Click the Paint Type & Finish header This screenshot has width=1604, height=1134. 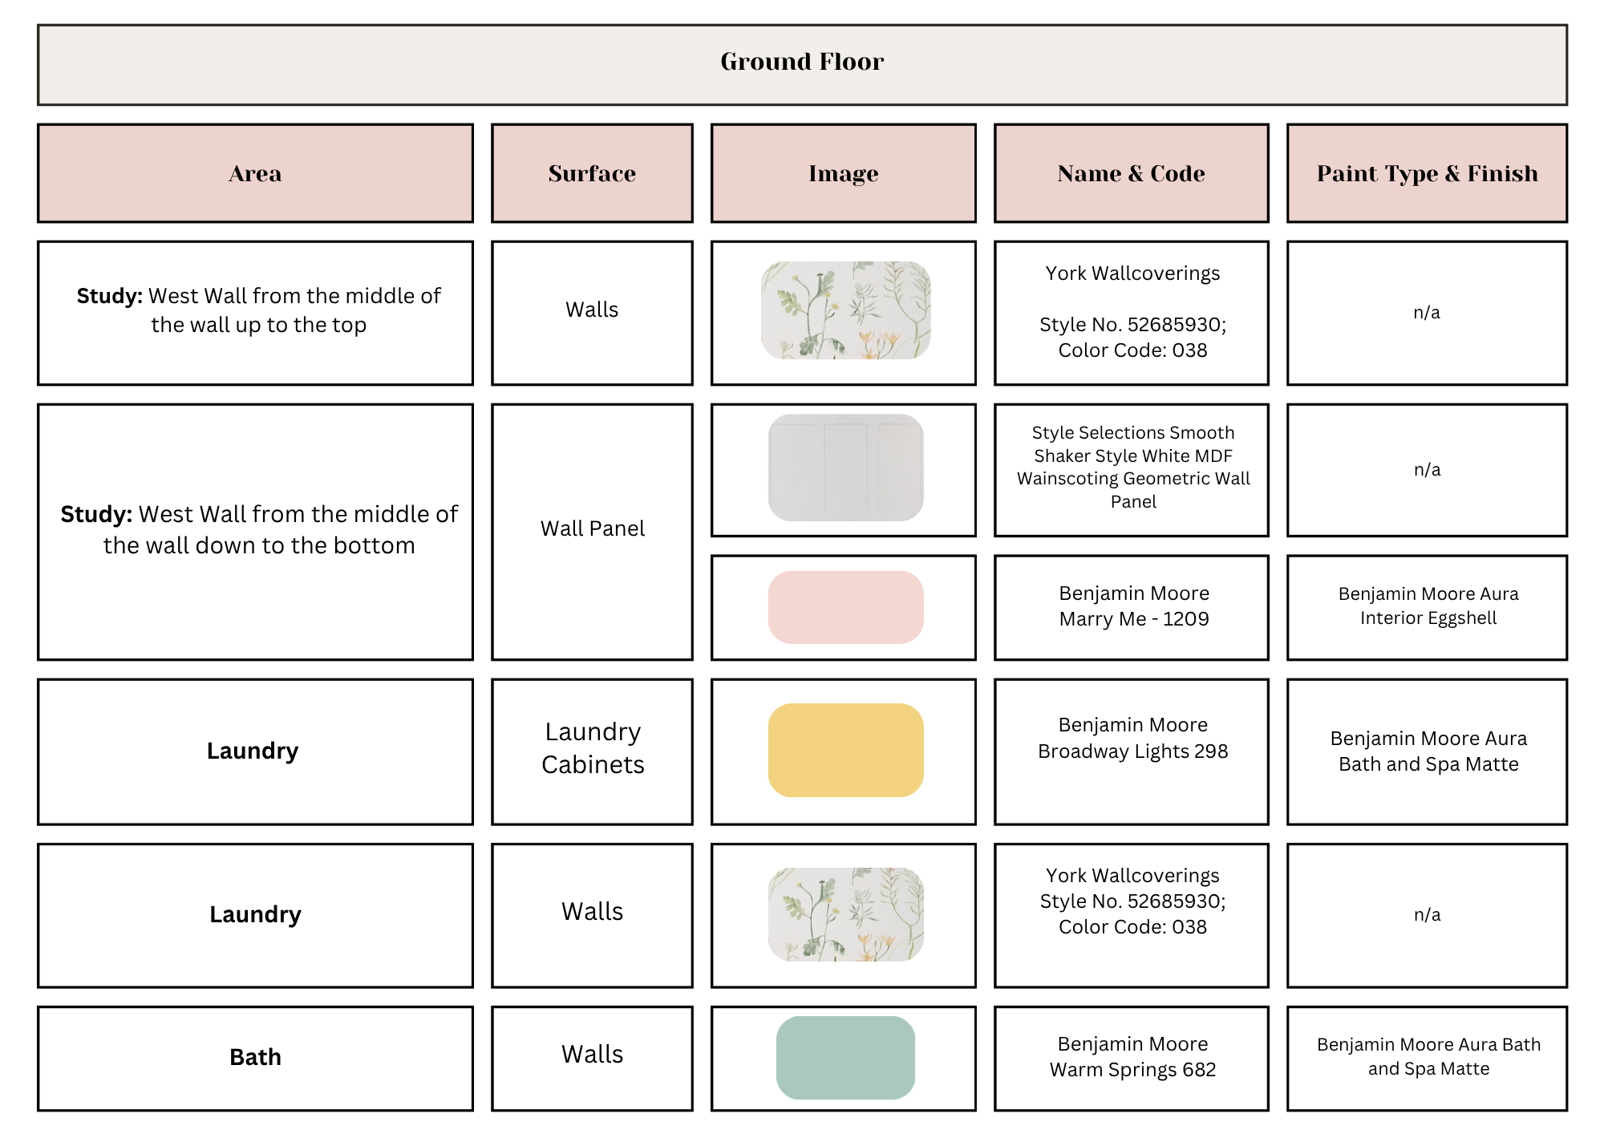click(1428, 173)
